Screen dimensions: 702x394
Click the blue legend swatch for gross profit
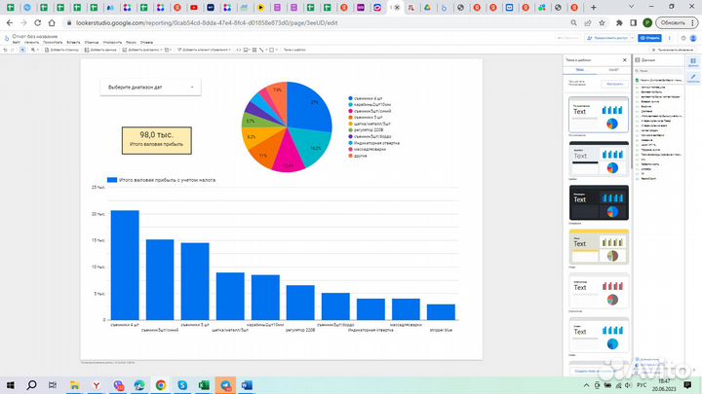(112, 180)
